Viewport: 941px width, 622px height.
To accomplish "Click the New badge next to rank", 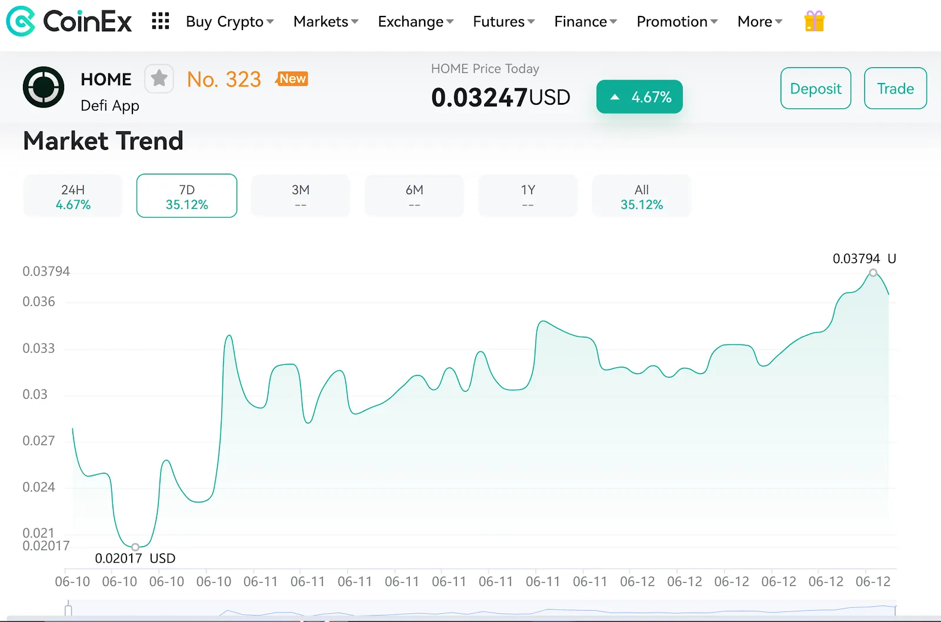I will (292, 79).
